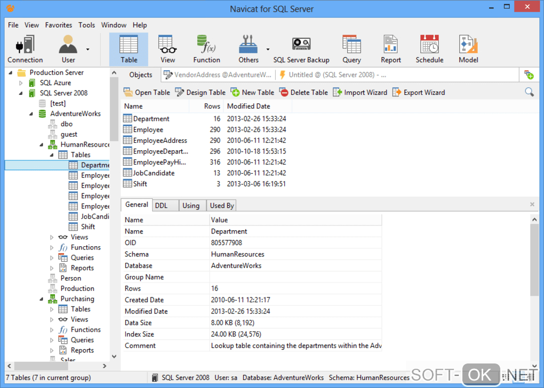The width and height of the screenshot is (544, 388).
Task: Collapse the HumanResources schema node
Action: [41, 144]
